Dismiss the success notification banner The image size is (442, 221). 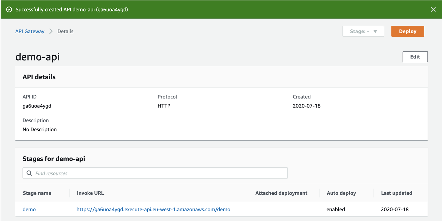[x=433, y=9]
